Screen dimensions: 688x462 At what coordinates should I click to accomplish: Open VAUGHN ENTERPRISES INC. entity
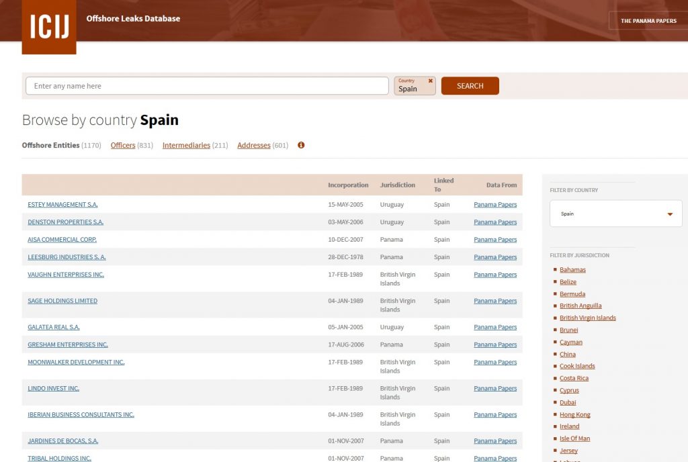pos(66,275)
